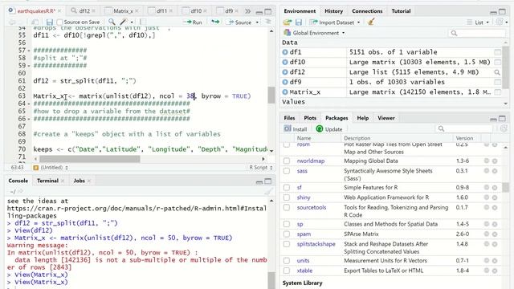Open the nworldmap package link
The image size is (514, 289).
pos(311,161)
